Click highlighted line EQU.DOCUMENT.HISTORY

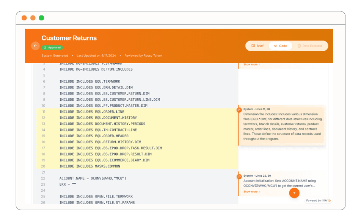coord(98,118)
